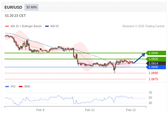Image resolution: width=168 pixels, height=115 pixels.
Task: Click the RSI 30 level label
Action: click(150, 103)
